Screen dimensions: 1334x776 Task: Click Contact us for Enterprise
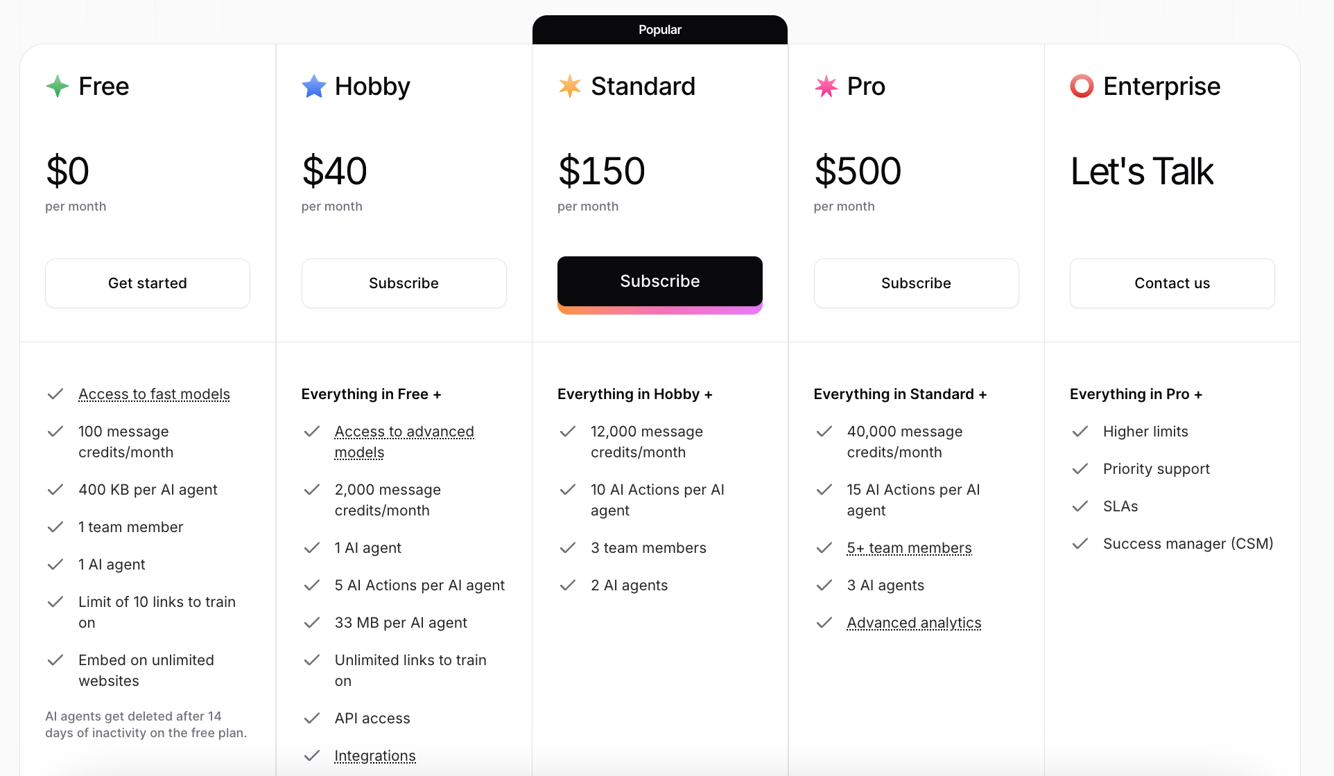[1172, 283]
